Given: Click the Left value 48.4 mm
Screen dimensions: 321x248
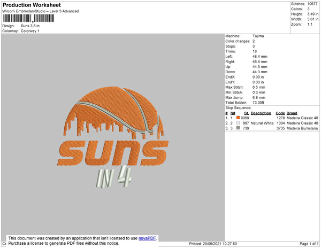Looking at the screenshot, I should click(260, 57).
